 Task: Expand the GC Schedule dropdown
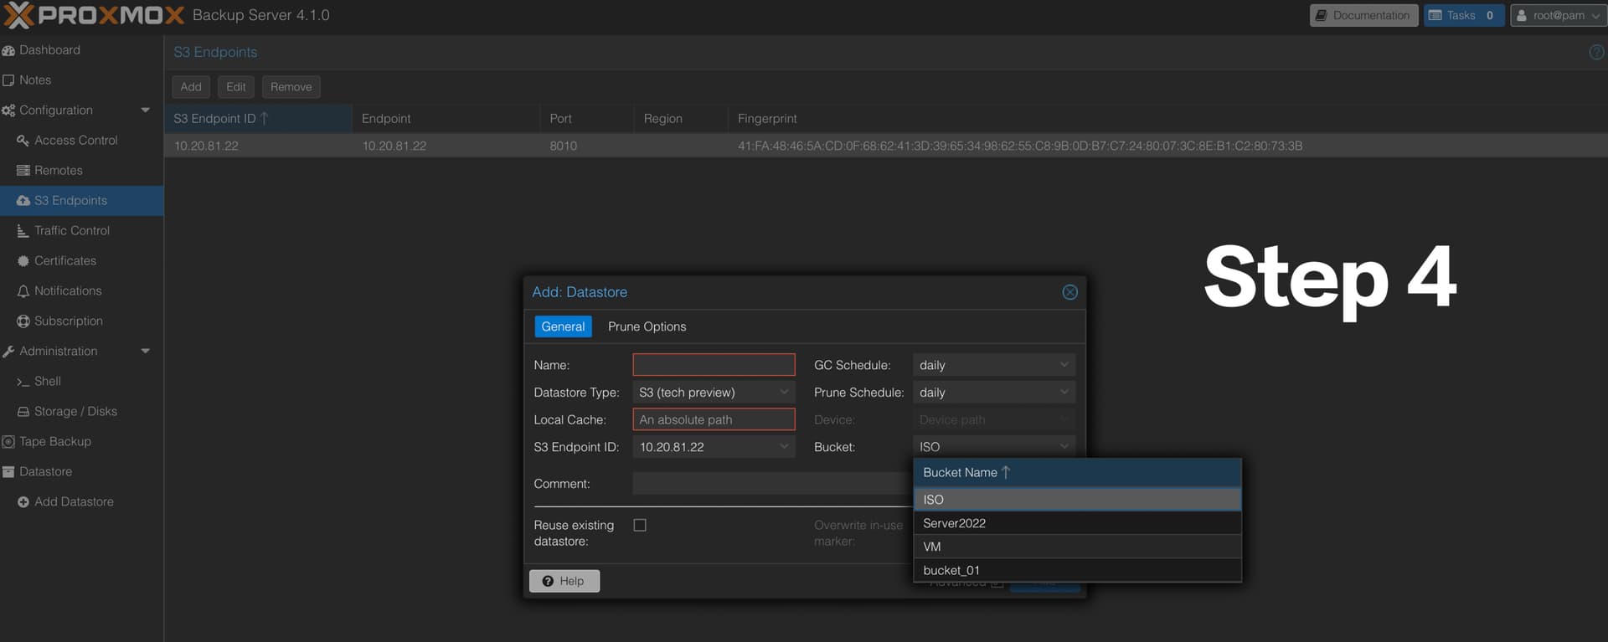coord(1064,365)
